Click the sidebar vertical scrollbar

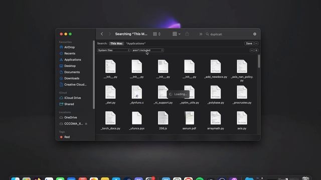(94, 74)
